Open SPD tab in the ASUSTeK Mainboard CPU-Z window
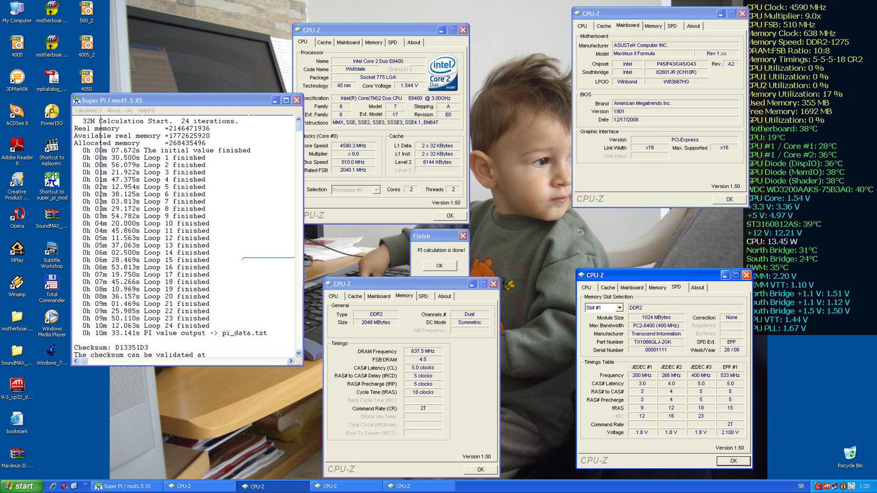The width and height of the screenshot is (877, 493). (x=672, y=26)
